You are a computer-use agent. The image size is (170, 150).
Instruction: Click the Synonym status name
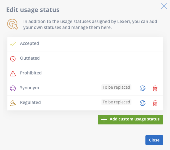tap(29, 88)
